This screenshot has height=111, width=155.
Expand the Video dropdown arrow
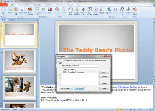pyautogui.click(x=122, y=15)
